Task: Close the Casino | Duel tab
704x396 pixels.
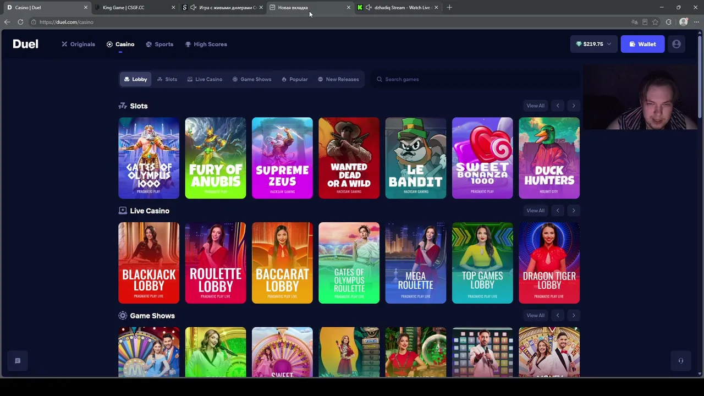Action: 85,8
